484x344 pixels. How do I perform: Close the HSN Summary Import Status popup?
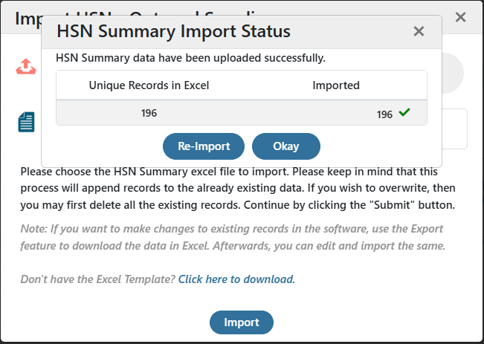point(419,31)
